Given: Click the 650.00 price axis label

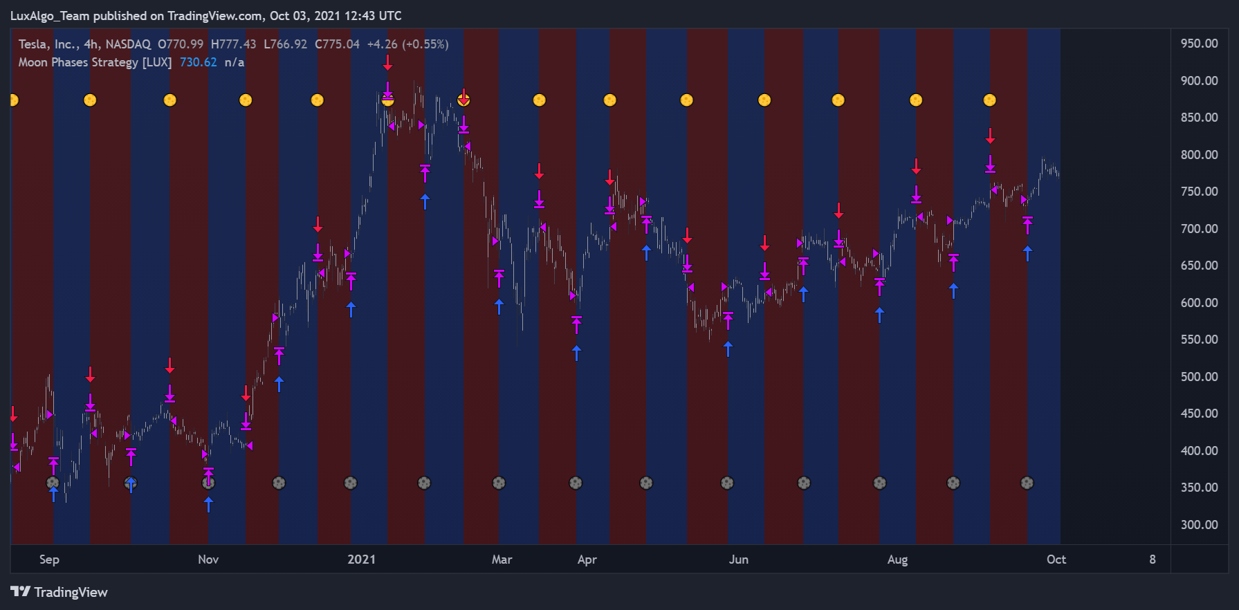Looking at the screenshot, I should (x=1199, y=266).
